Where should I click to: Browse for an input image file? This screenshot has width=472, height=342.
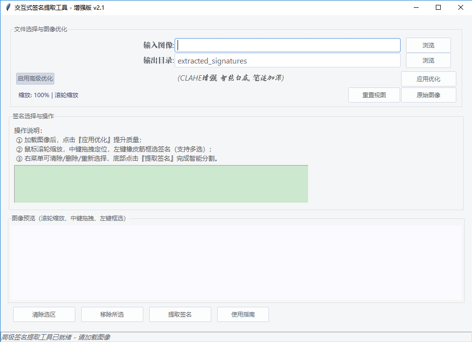(x=428, y=45)
